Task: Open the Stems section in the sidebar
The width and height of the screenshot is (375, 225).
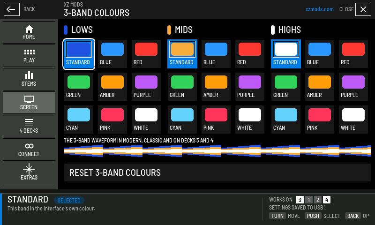Action: click(29, 79)
